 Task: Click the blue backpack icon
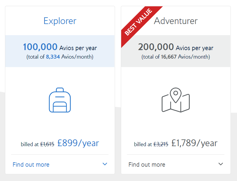(x=60, y=100)
